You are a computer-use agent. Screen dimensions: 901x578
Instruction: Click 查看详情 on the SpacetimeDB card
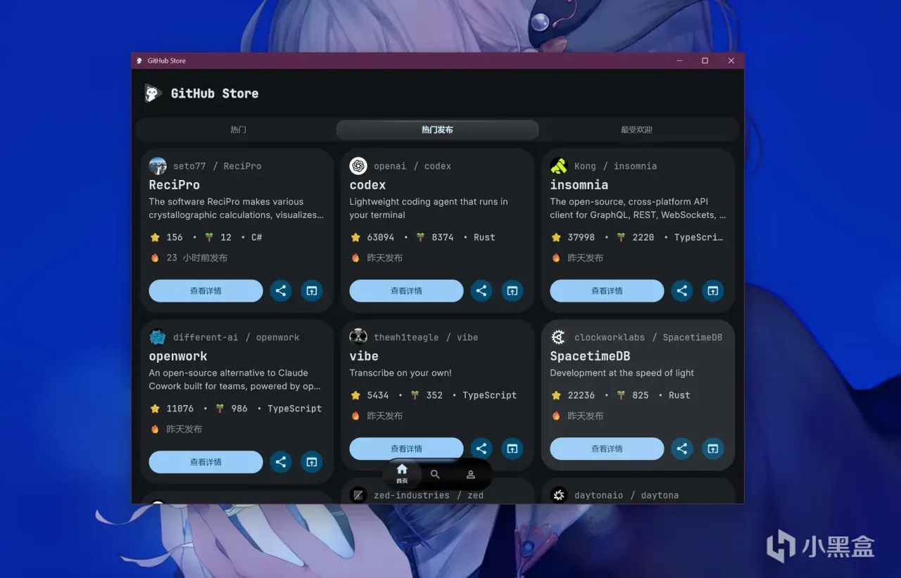click(607, 449)
